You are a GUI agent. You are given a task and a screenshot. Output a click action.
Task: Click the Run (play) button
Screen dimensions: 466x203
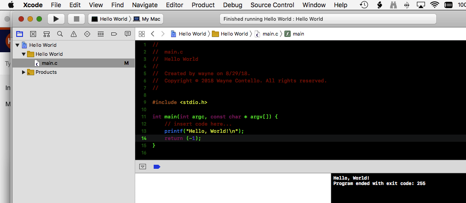click(56, 19)
